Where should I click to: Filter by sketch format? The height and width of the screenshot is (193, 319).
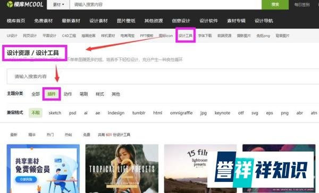click(x=55, y=113)
